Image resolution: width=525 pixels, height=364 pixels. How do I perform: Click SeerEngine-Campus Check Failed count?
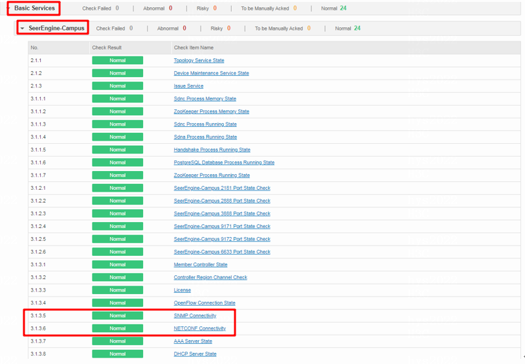(x=131, y=28)
